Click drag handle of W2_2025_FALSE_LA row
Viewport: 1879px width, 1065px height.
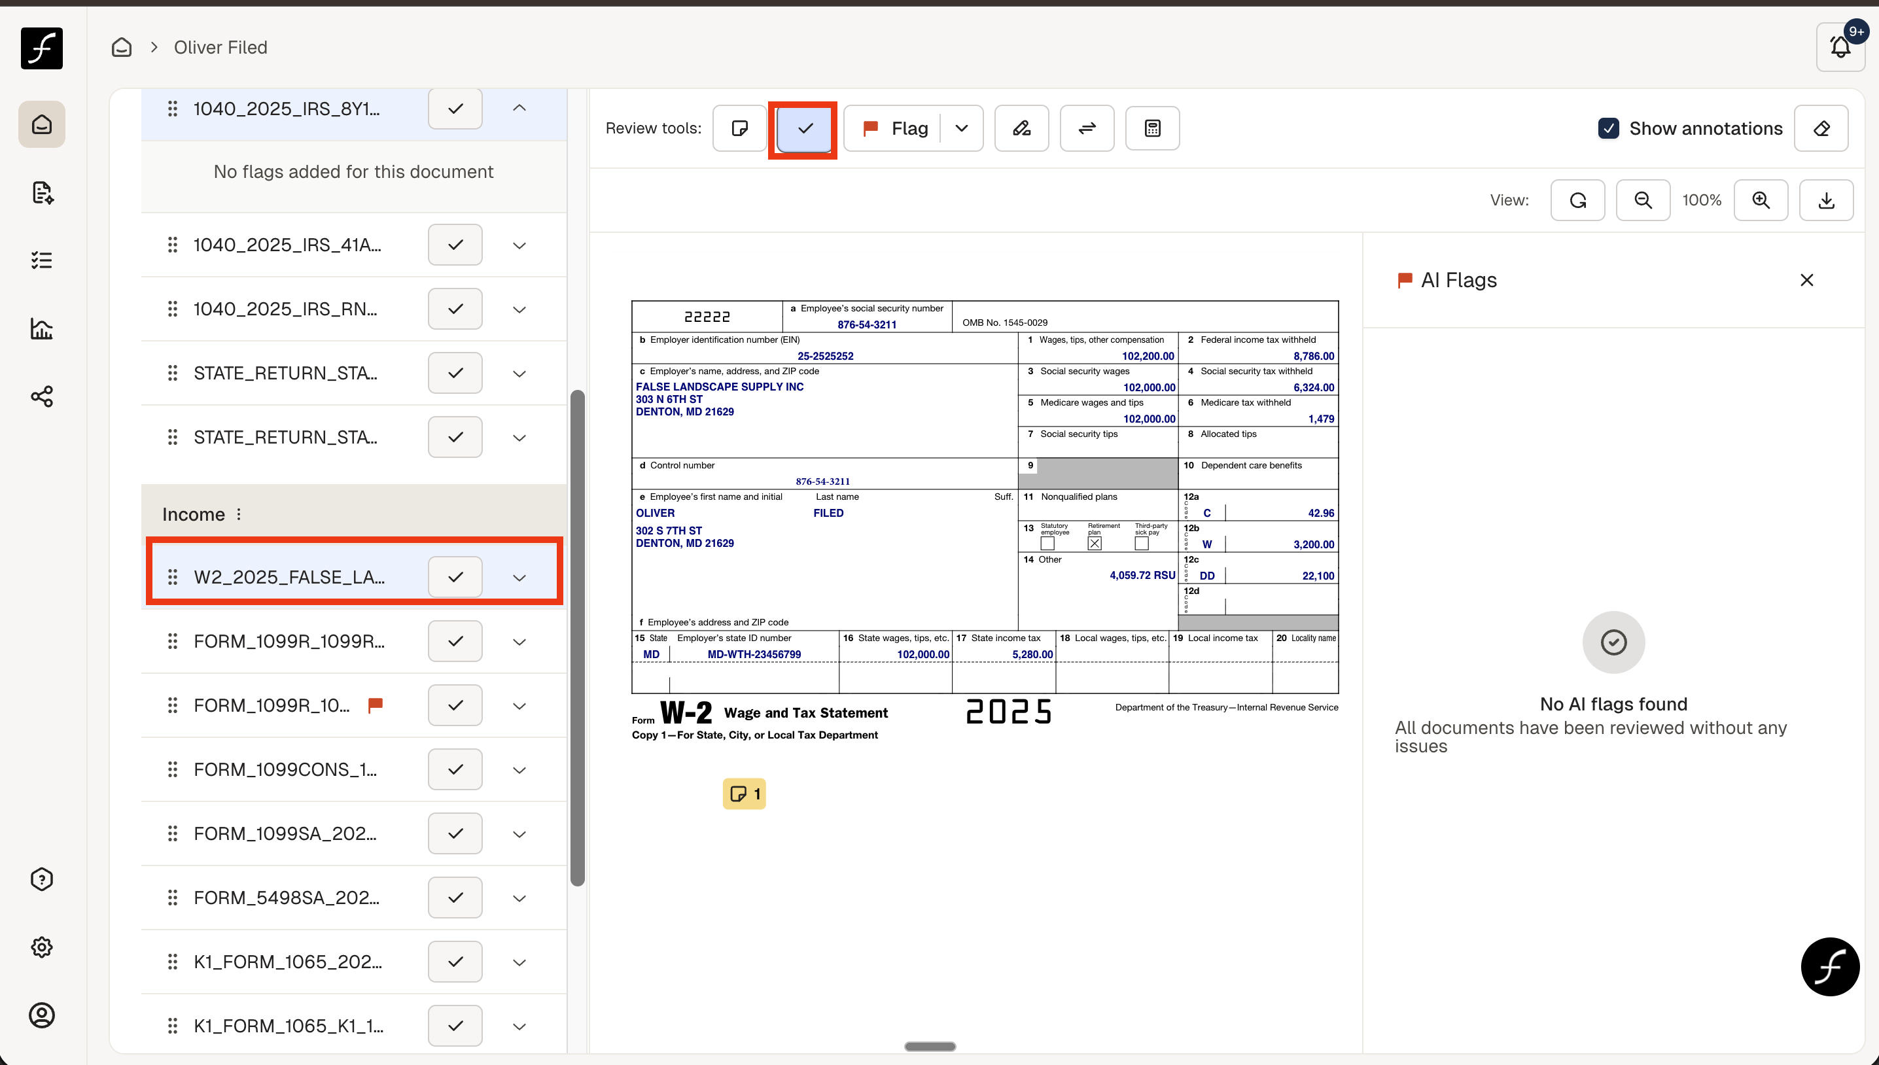(173, 577)
